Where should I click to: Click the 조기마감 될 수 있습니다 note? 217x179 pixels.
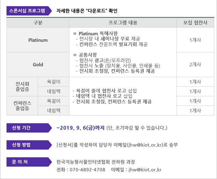click(x=137, y=128)
